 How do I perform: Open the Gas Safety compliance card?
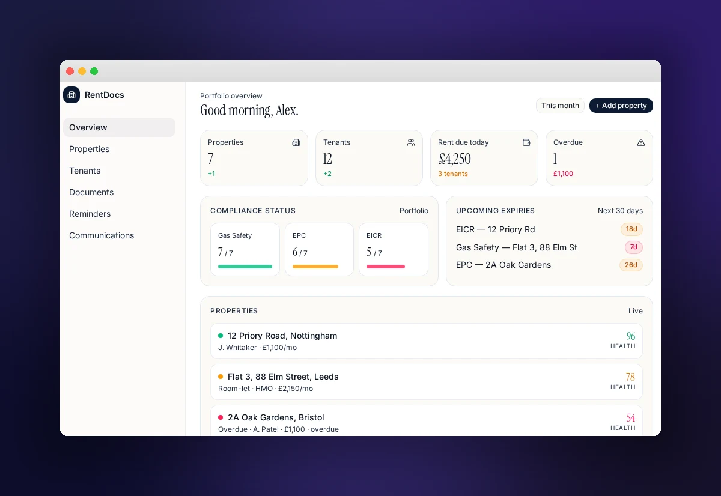tap(245, 249)
